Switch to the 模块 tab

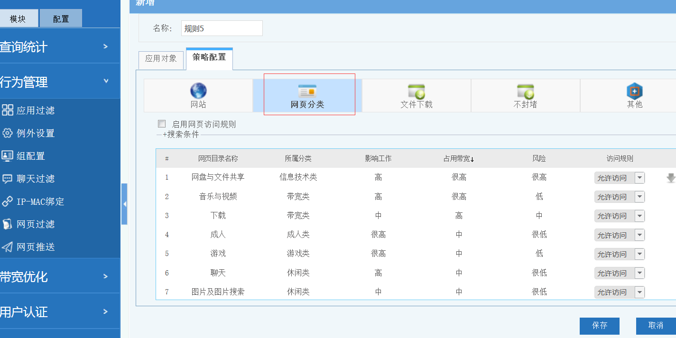click(18, 19)
